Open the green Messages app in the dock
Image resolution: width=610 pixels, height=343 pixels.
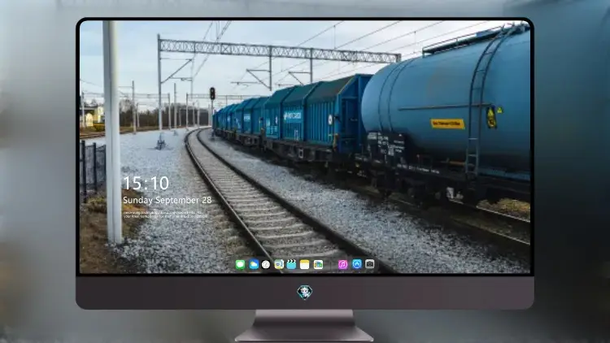(241, 264)
